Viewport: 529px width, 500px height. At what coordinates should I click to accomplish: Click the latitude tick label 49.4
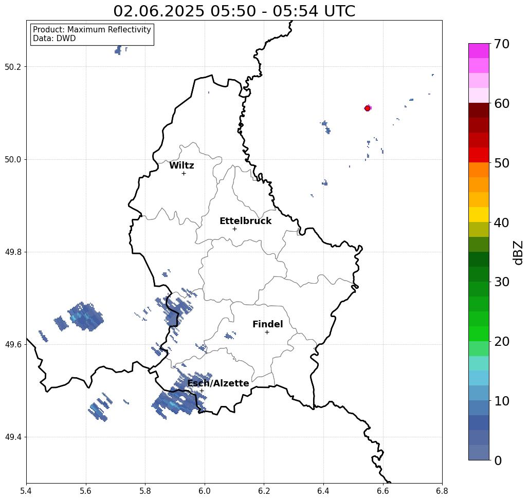point(12,437)
